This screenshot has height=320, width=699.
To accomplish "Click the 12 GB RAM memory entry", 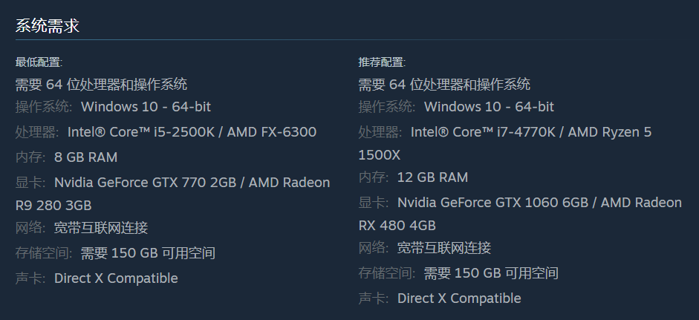I will 432,177.
